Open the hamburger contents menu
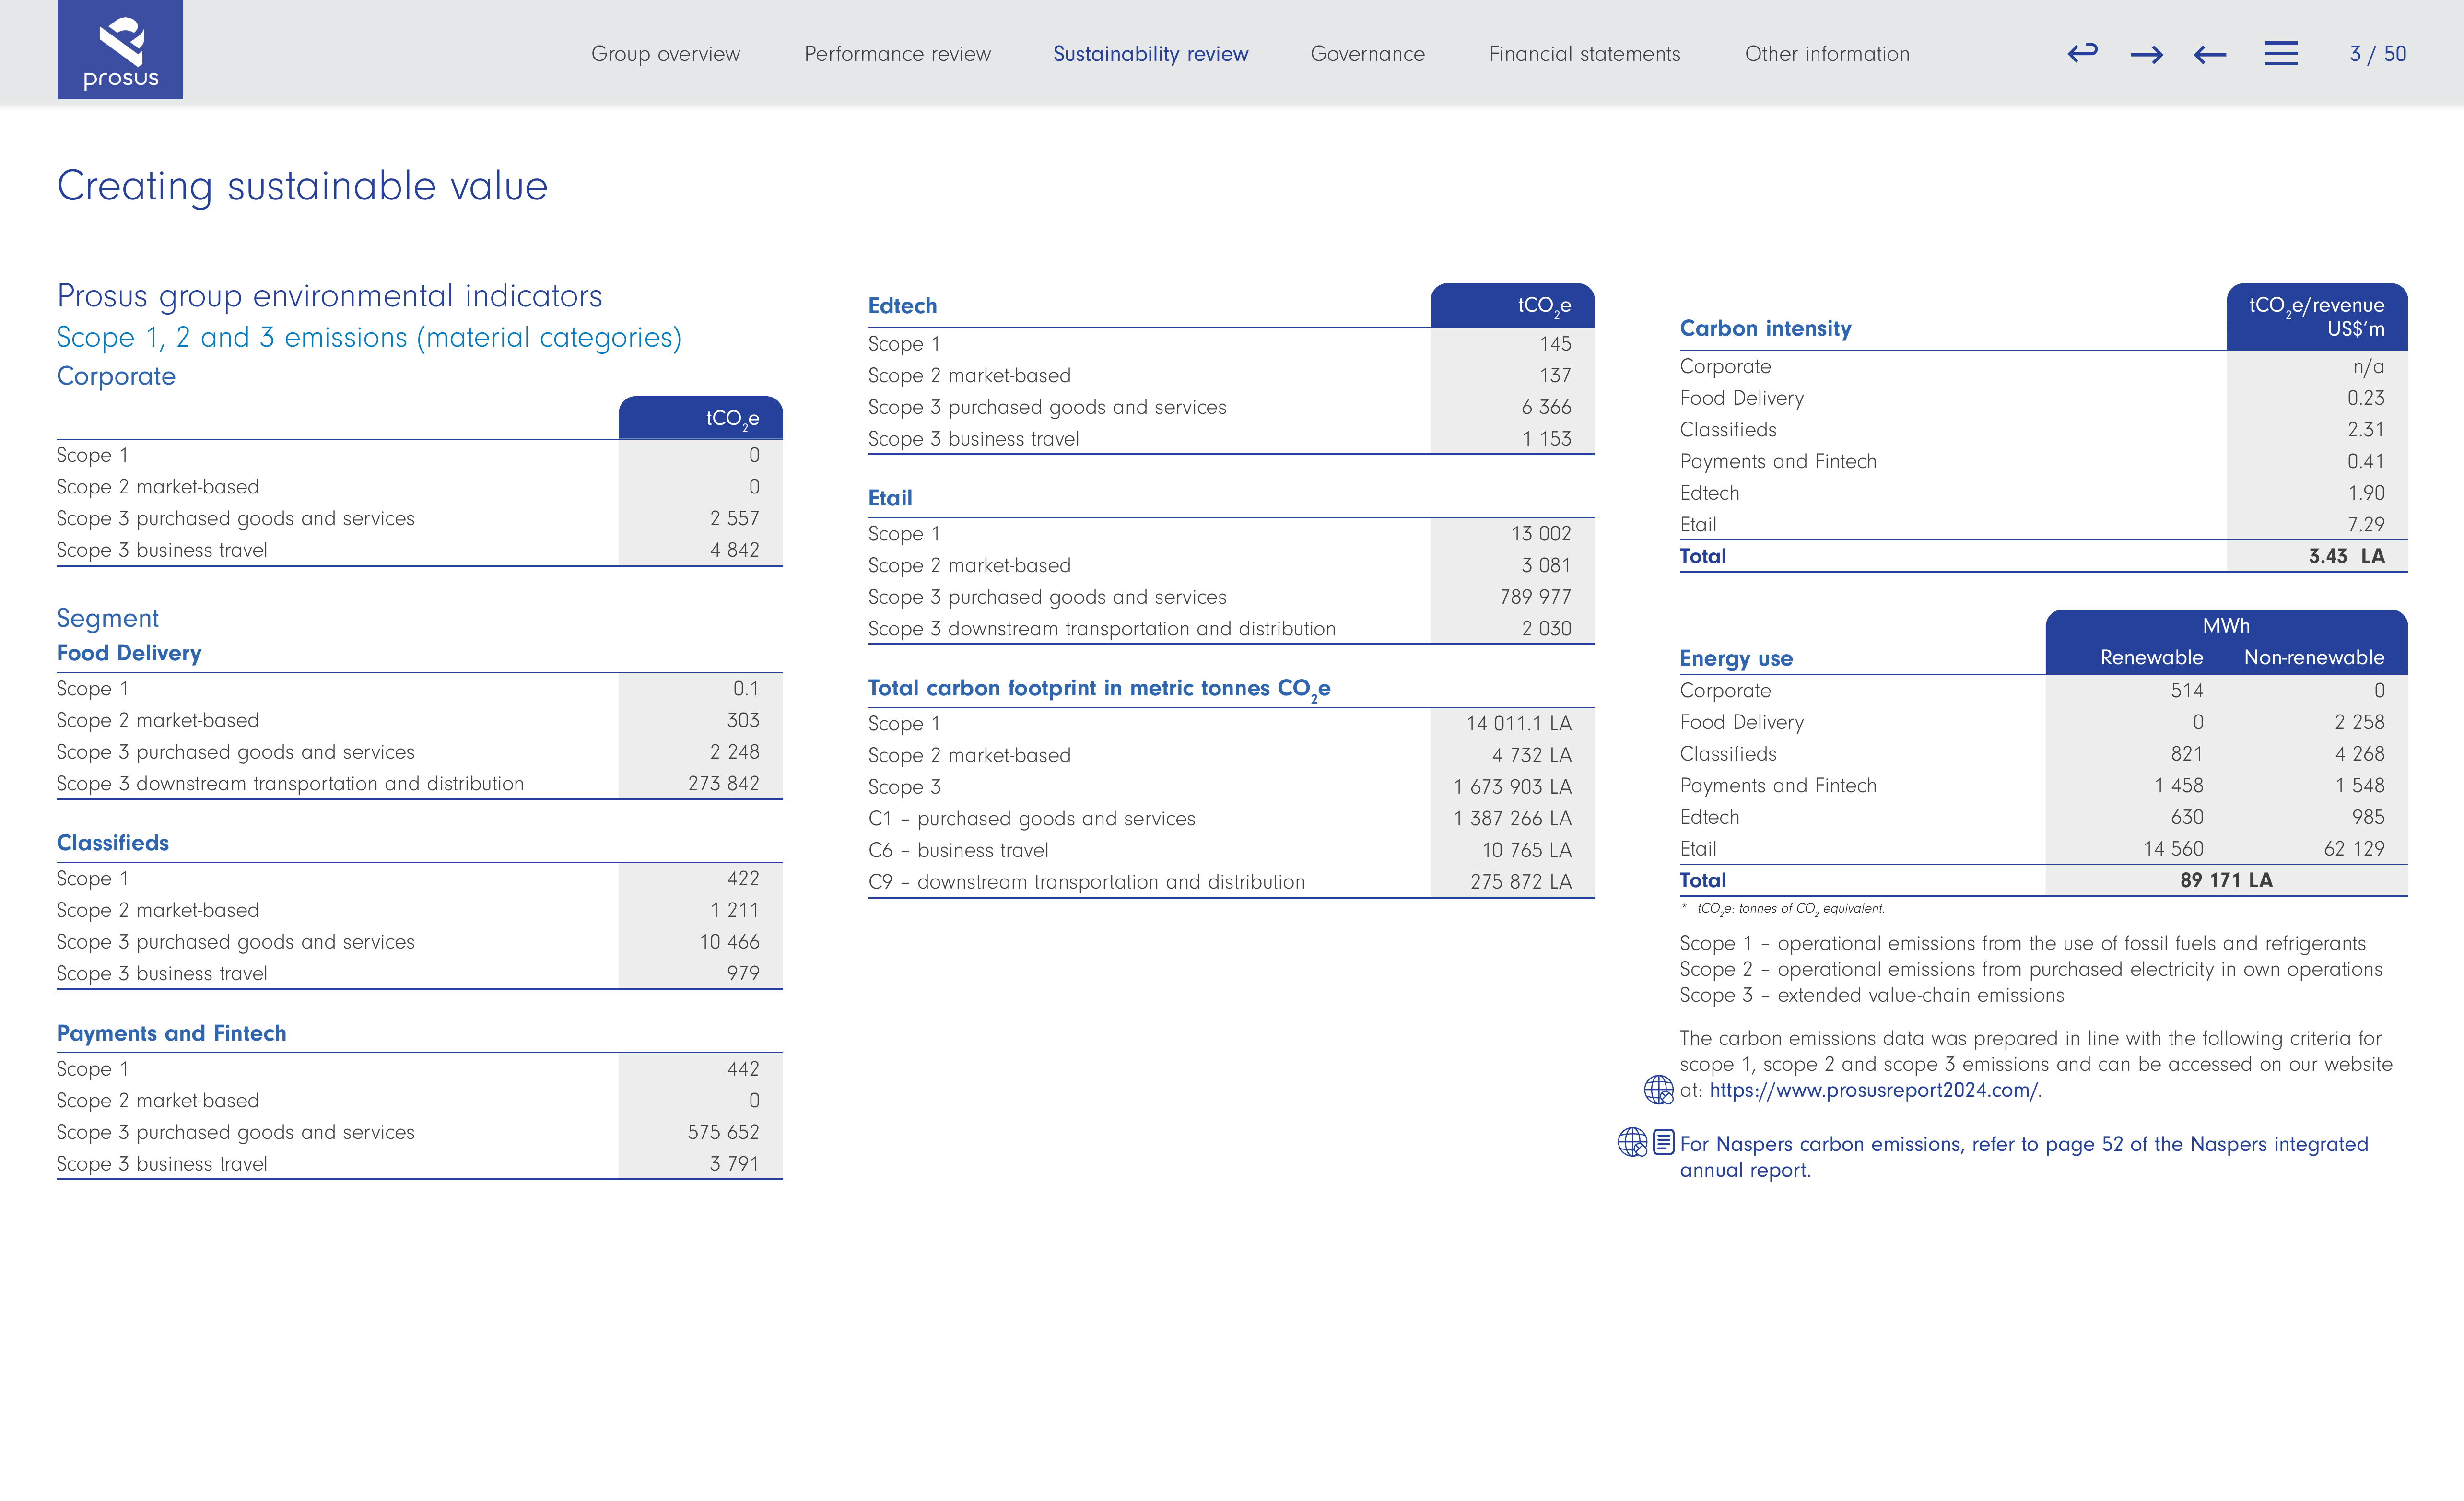Screen dimensions: 2464x1501 tap(2281, 53)
